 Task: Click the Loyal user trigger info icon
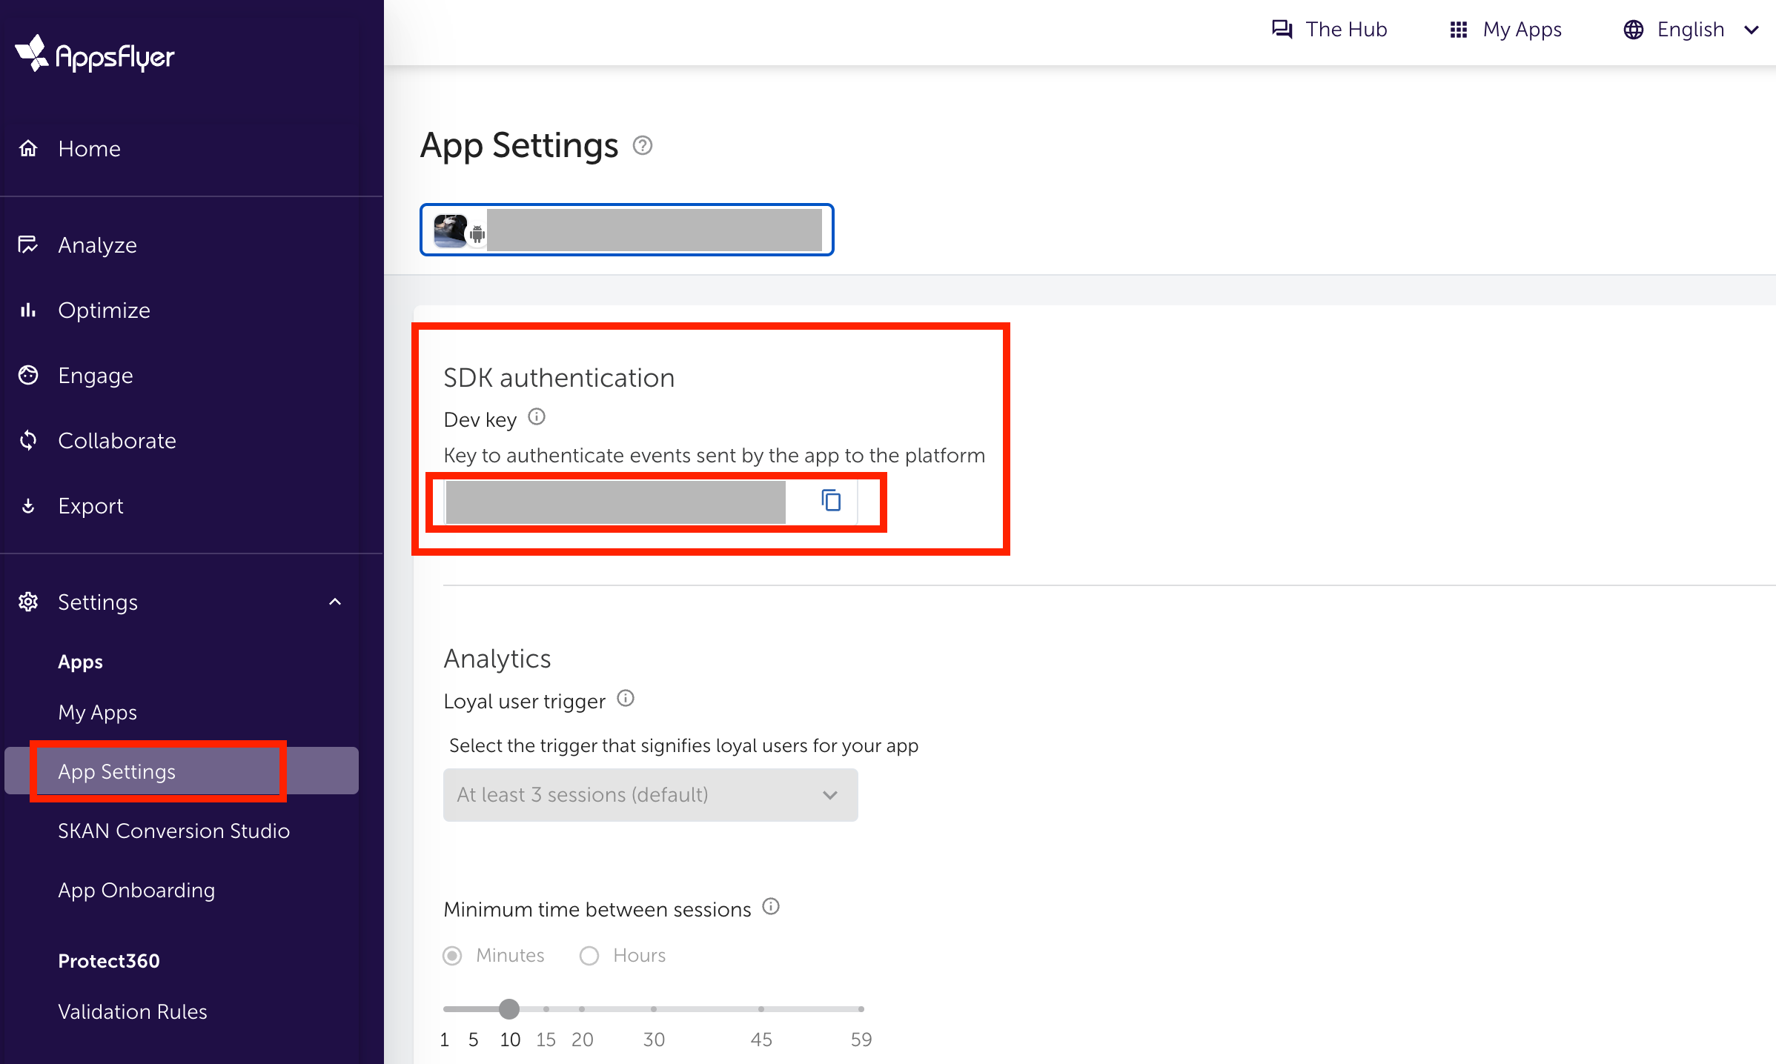point(626,699)
